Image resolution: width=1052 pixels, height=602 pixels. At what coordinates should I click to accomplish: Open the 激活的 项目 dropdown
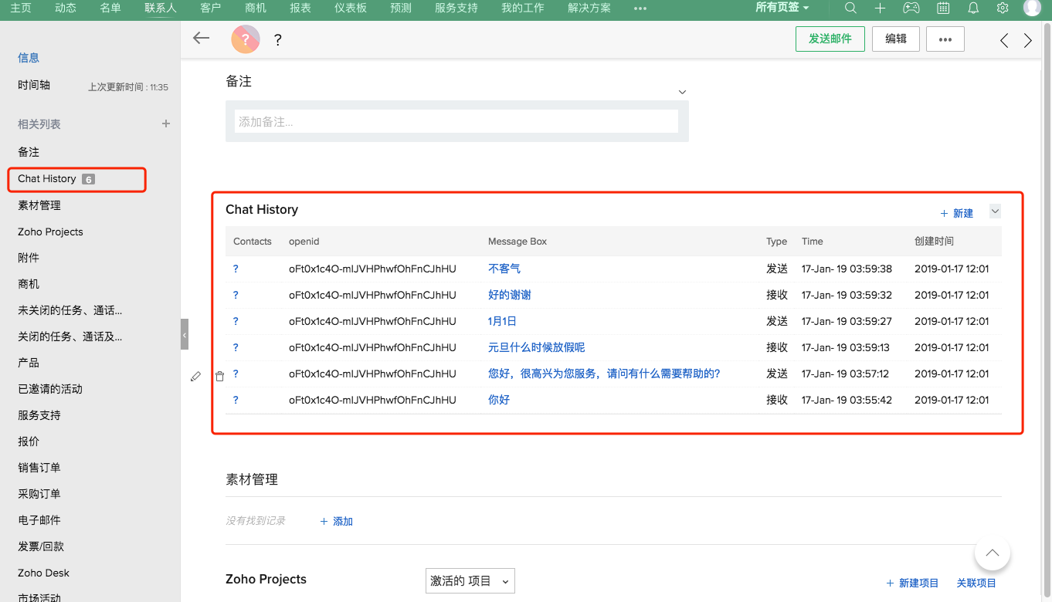tap(470, 580)
